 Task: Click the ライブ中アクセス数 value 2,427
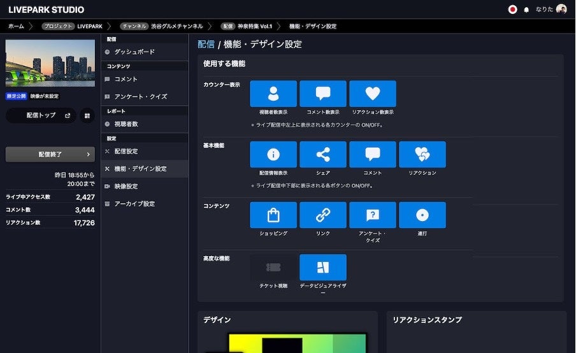point(85,198)
